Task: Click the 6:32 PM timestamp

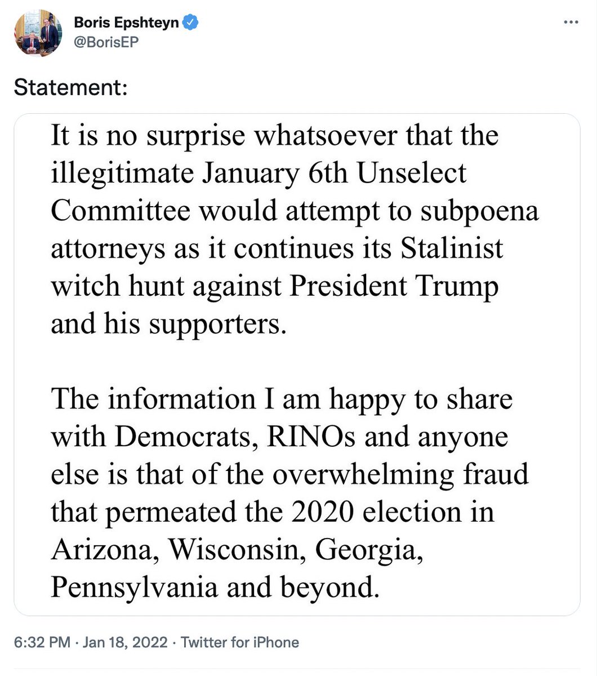Action: point(42,642)
